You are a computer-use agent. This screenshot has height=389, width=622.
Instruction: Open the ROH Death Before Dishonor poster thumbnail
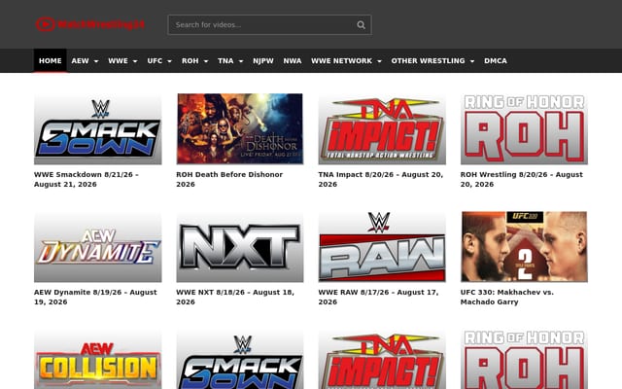[240, 129]
